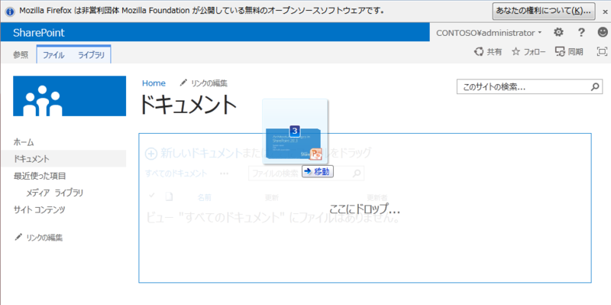Open the SharePoint brand link
This screenshot has height=305, width=611.
click(x=39, y=33)
